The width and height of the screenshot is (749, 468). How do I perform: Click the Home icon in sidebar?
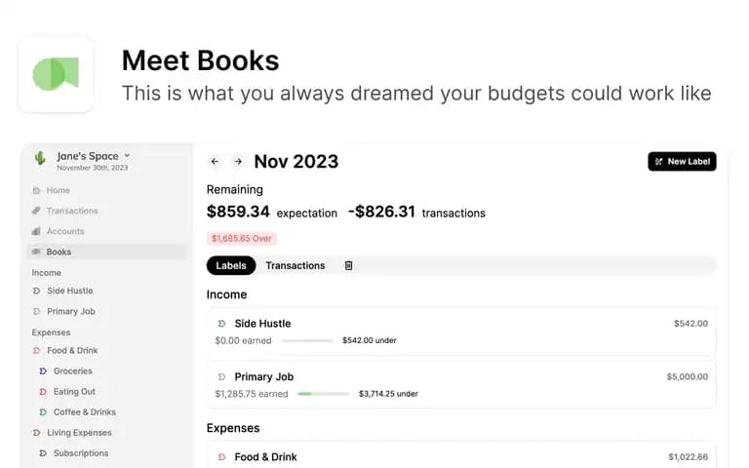(x=36, y=190)
